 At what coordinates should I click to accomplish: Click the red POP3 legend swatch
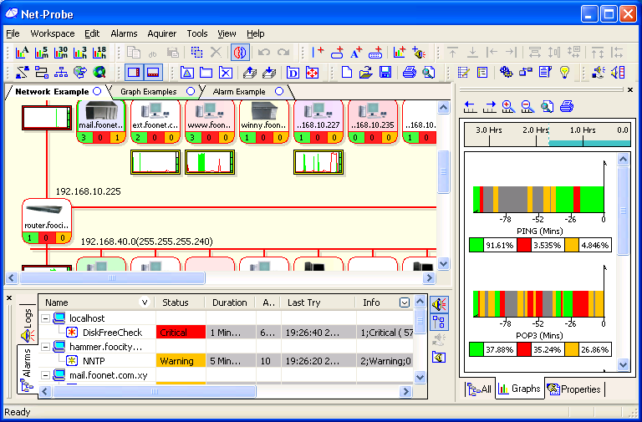click(x=523, y=349)
